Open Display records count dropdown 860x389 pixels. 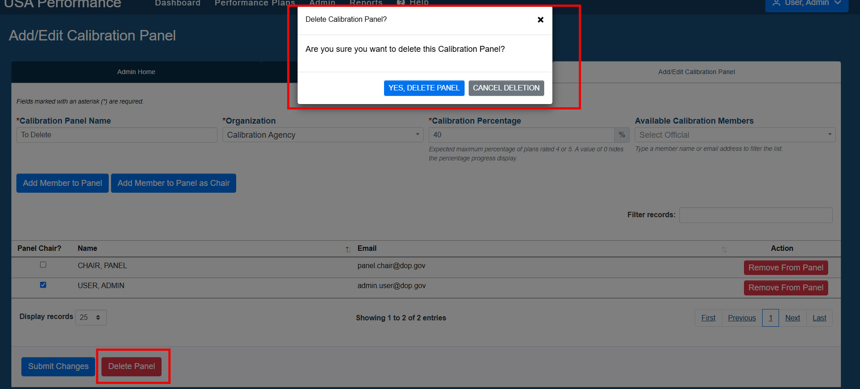91,318
